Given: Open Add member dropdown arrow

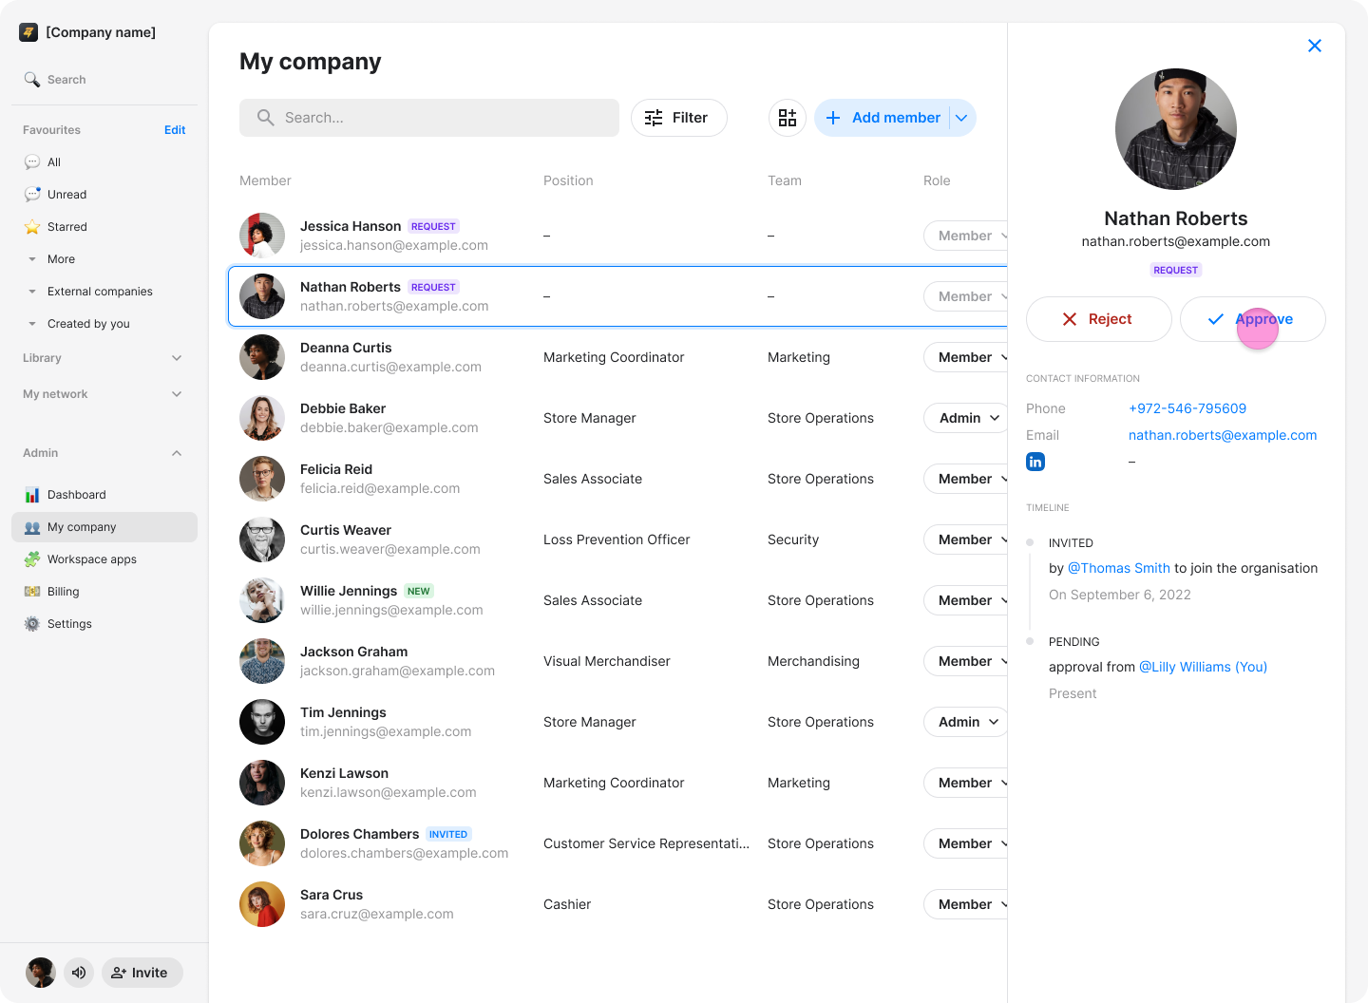Looking at the screenshot, I should [961, 118].
